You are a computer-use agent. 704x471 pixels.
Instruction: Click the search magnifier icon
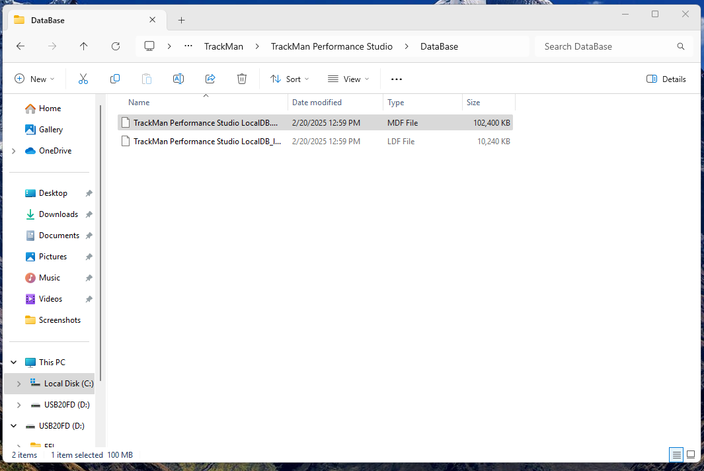click(x=681, y=46)
